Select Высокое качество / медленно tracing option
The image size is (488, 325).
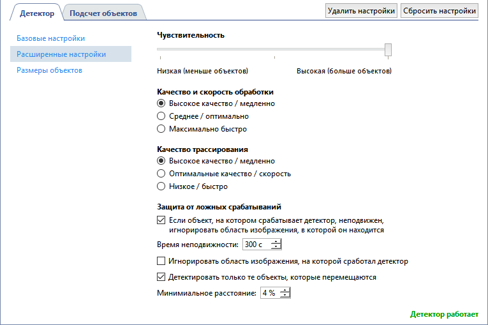click(x=161, y=161)
